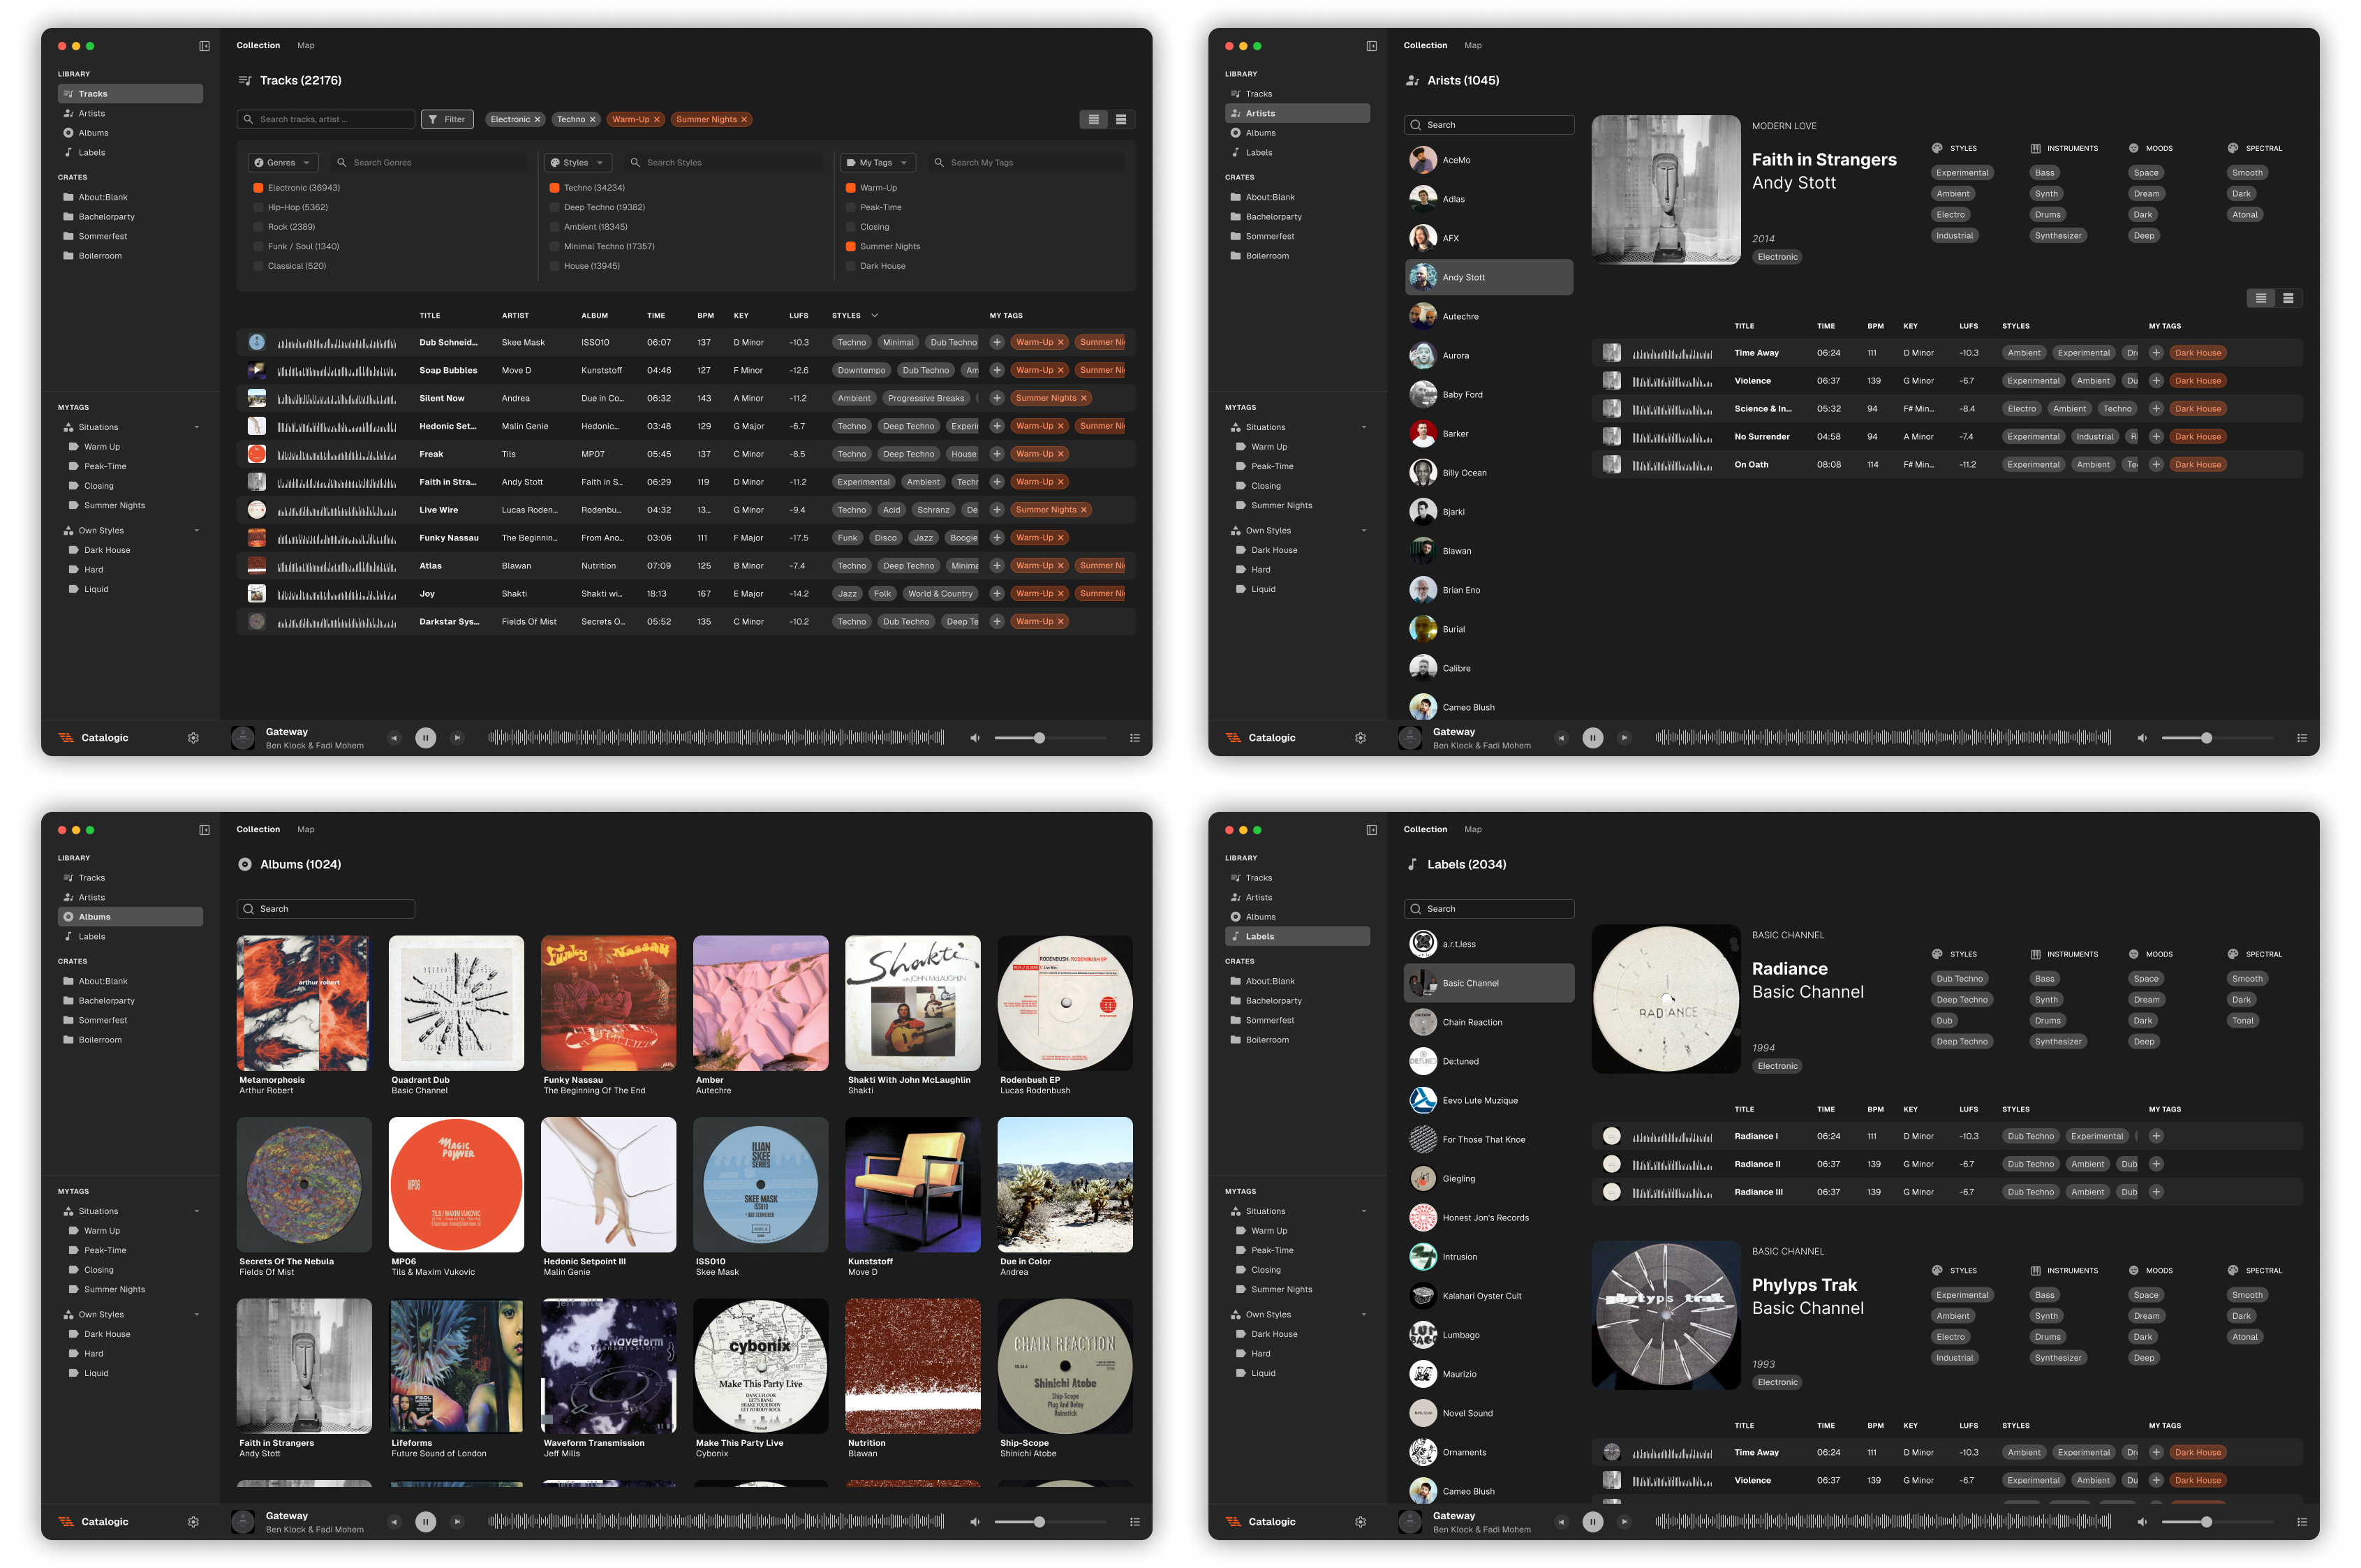Collapse Situations group in Artists window sidebar
The image size is (2361, 1568).
click(x=1364, y=427)
